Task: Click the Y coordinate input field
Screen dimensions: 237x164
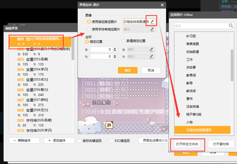Action: point(101,57)
